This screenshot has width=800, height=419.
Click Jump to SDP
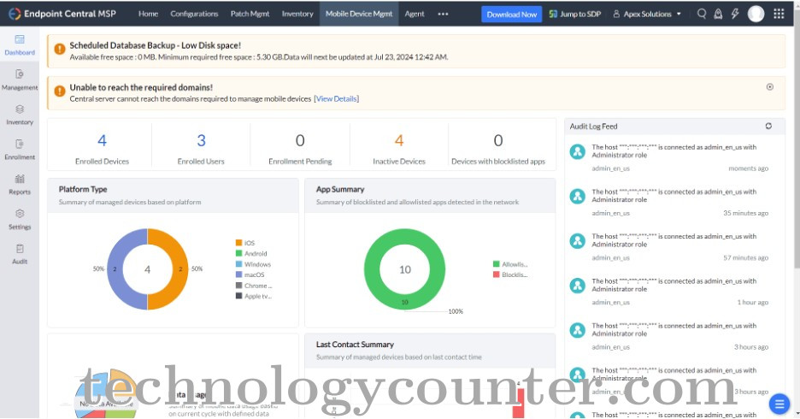pyautogui.click(x=575, y=14)
